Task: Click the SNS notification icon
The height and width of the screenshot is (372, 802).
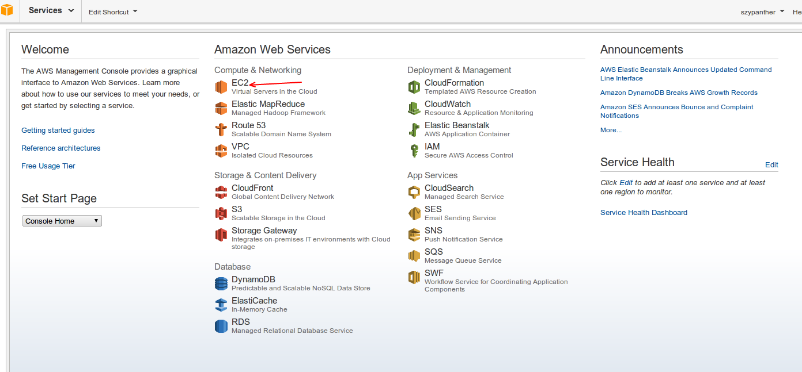Action: (414, 235)
